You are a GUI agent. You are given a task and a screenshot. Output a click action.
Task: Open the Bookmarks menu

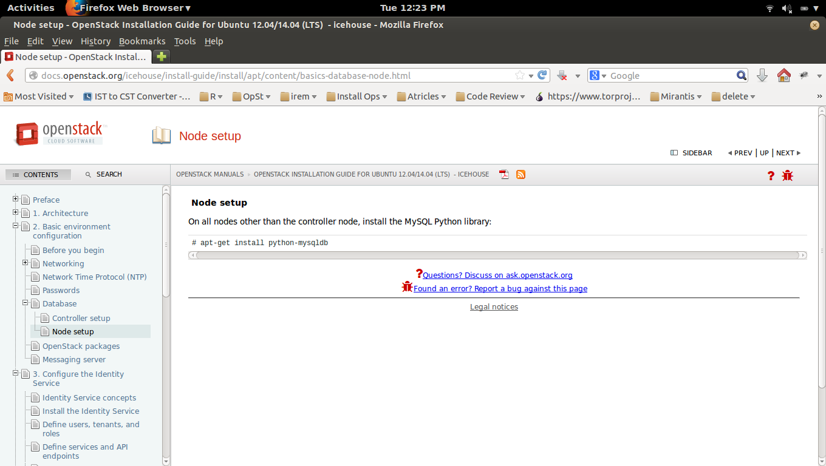click(142, 41)
